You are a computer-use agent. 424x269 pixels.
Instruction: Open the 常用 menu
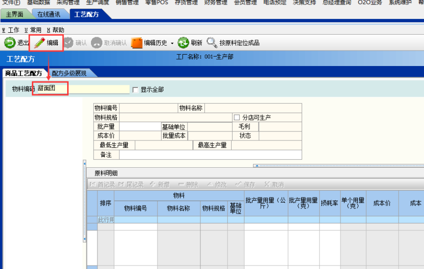point(33,30)
